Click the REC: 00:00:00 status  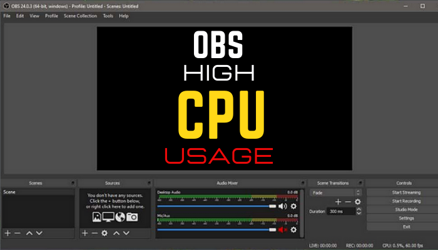point(359,246)
